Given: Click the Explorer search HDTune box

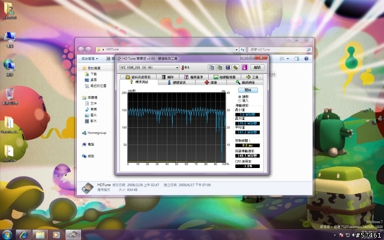Looking at the screenshot, I should (280, 49).
